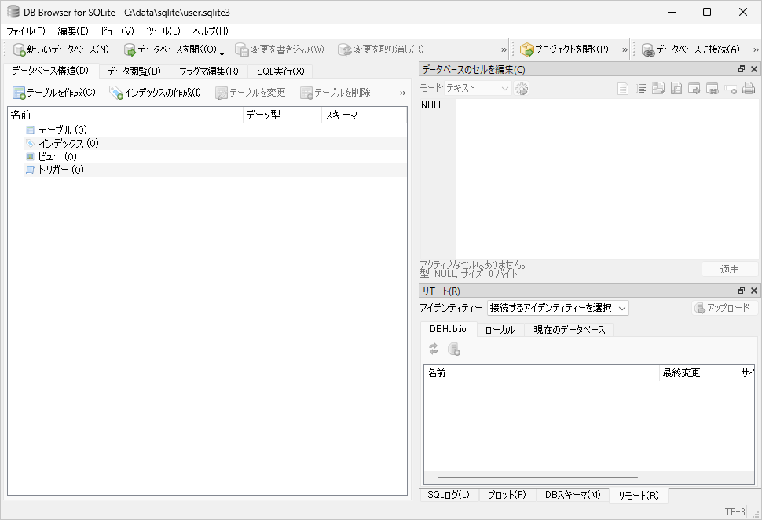Click the データベースを開く toolbar icon
762x520 pixels.
click(x=130, y=49)
